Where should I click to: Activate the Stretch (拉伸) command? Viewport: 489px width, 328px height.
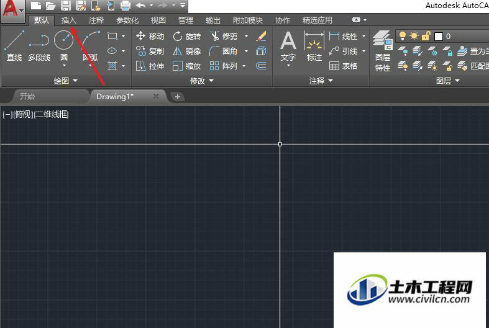click(150, 66)
